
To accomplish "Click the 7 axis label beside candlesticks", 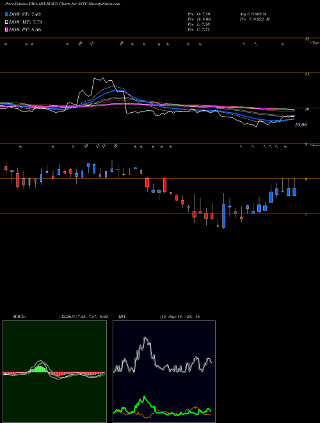I will pyautogui.click(x=306, y=215).
